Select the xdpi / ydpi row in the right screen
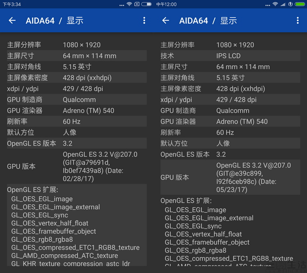This screenshot has height=273, width=307. [x=230, y=99]
